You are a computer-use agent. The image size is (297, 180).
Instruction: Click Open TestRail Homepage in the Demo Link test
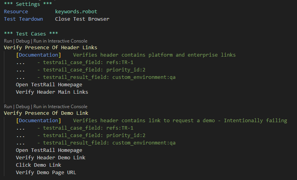click(x=49, y=150)
